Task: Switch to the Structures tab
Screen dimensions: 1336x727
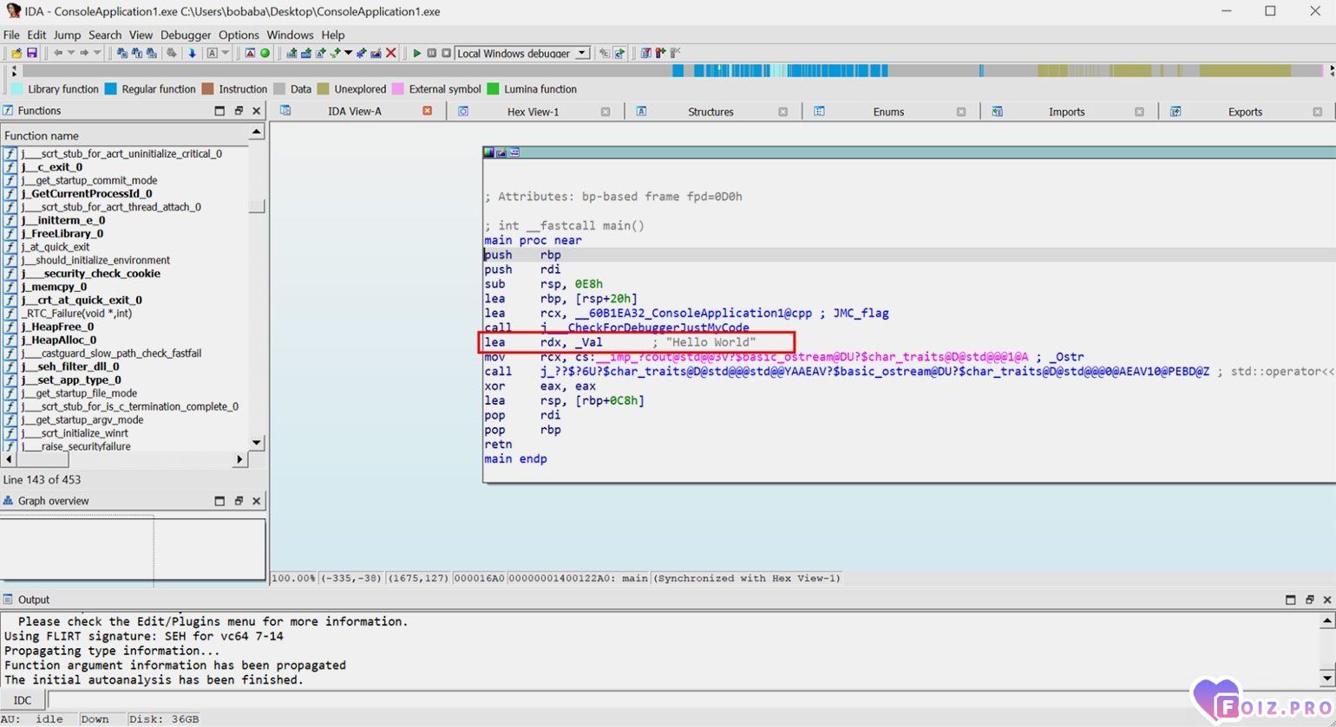Action: click(711, 112)
